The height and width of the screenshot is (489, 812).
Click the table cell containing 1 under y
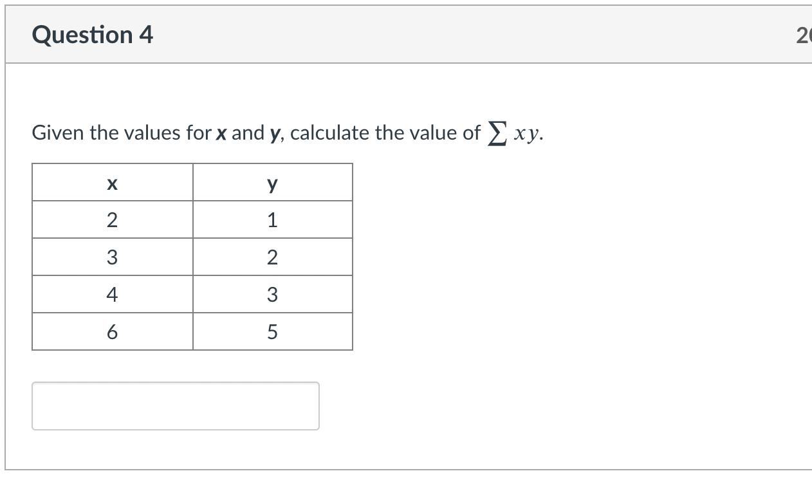pos(272,221)
